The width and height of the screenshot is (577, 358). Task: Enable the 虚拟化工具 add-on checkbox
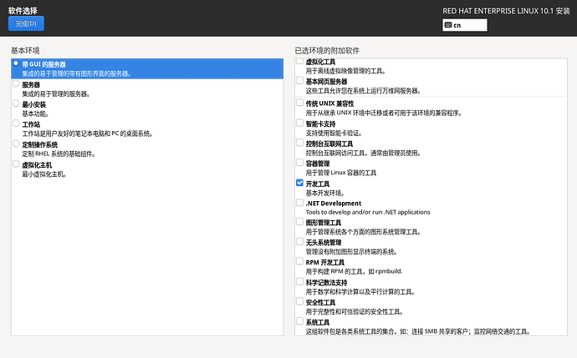299,61
